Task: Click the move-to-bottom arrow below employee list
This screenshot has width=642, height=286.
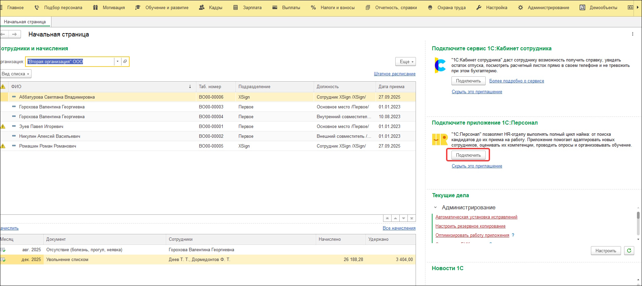Action: point(412,218)
